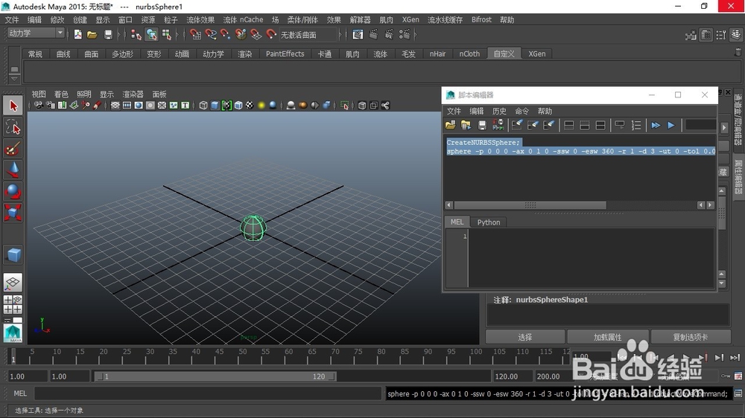Select the Scale tool icon

(13, 213)
